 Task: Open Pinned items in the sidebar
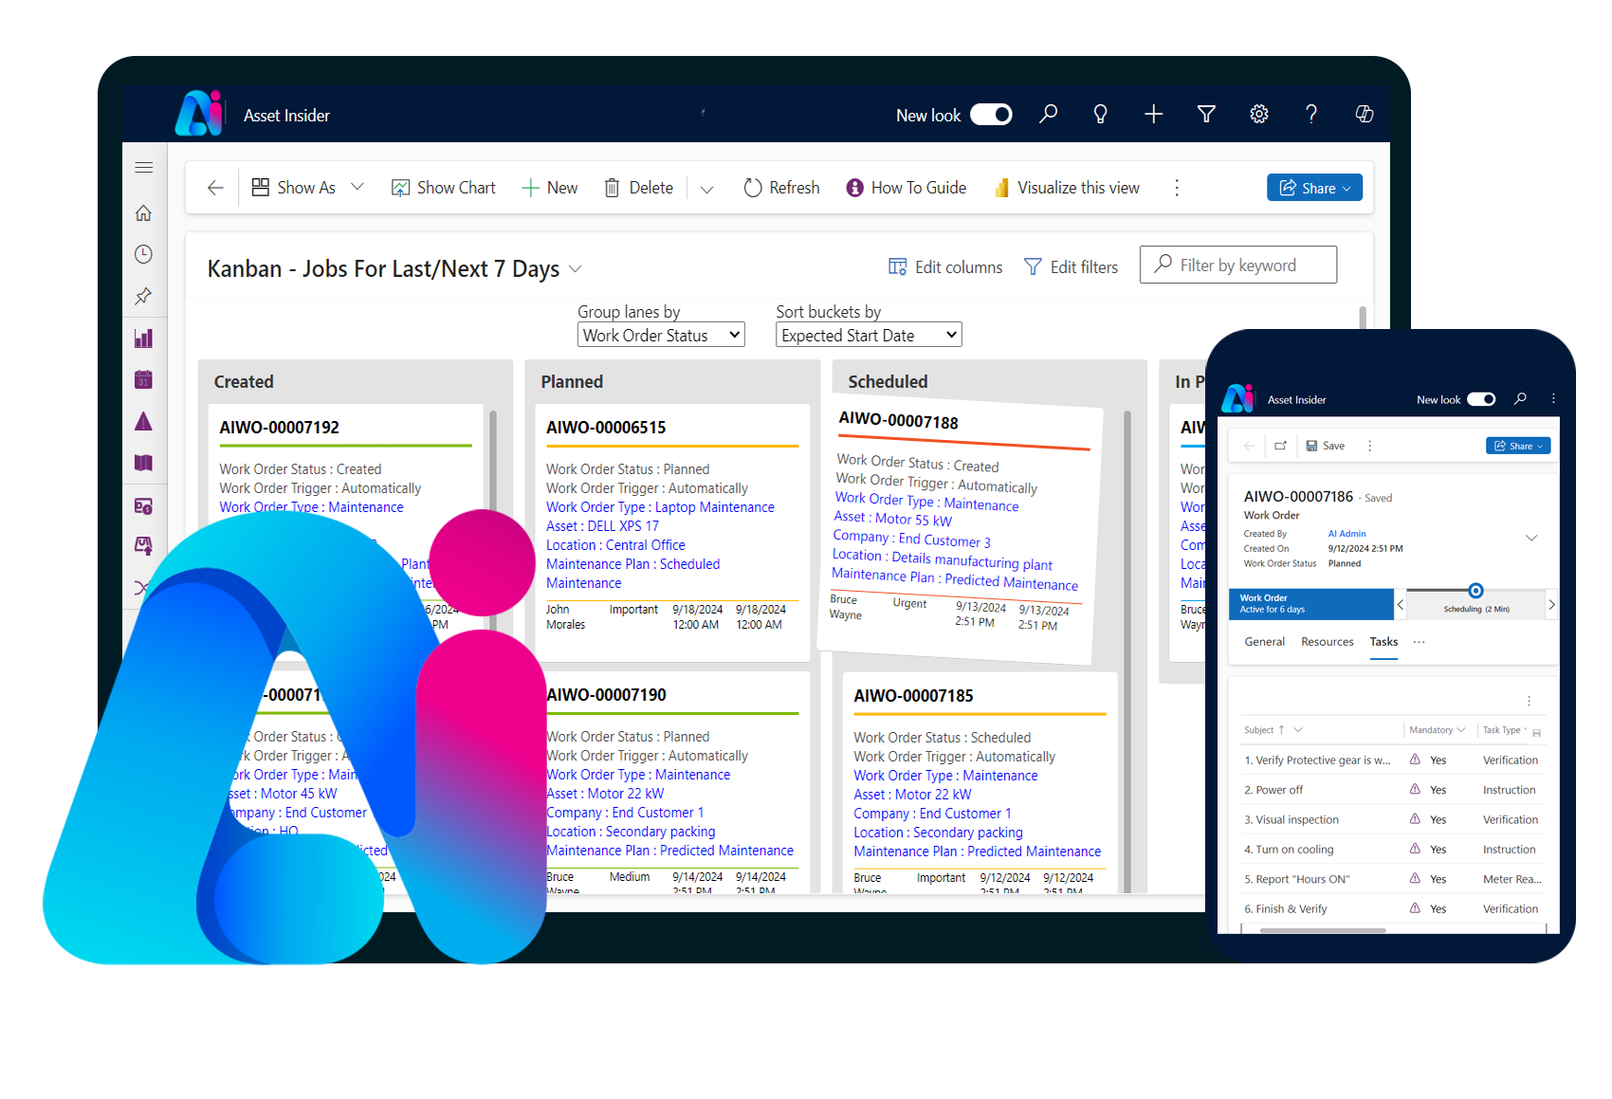[144, 296]
